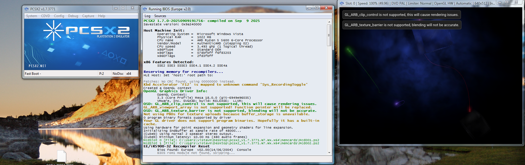
Task: Click the PCSX2 logo banner image
Action: (81, 44)
